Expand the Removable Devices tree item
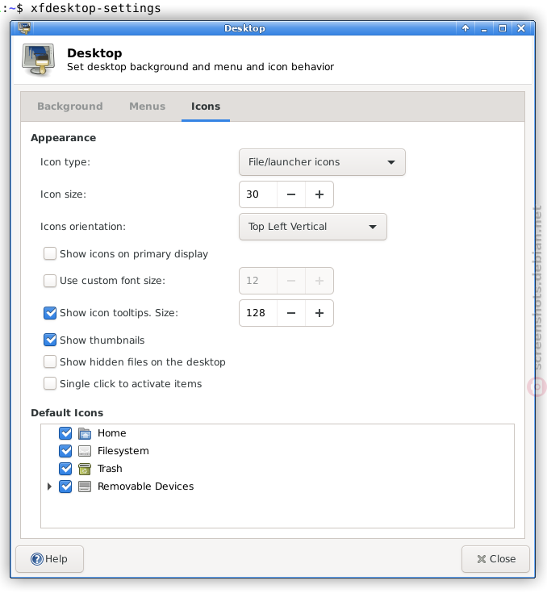The width and height of the screenshot is (547, 593). click(x=49, y=487)
